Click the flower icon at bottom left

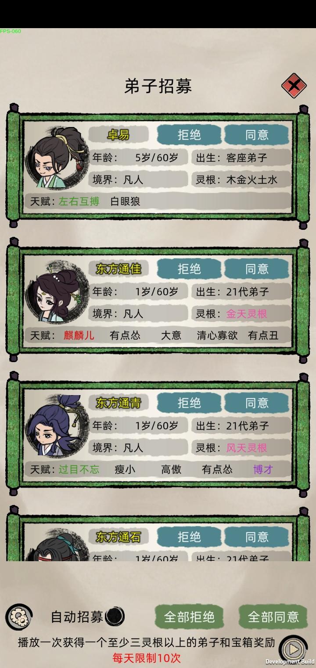[19, 617]
